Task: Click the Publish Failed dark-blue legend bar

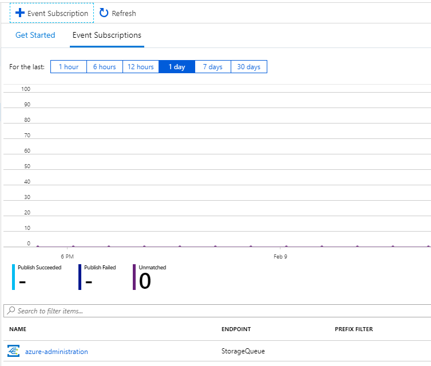Action: coord(80,277)
